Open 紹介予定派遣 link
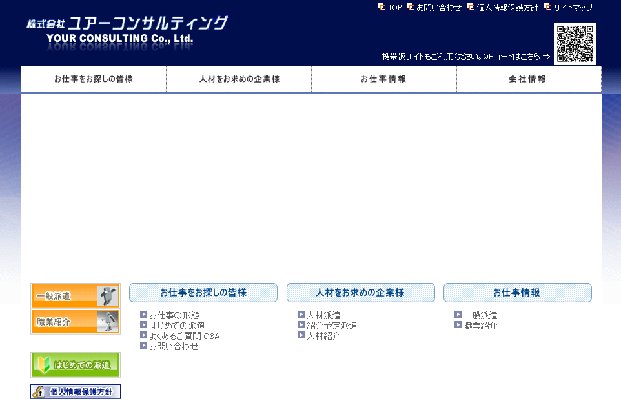Viewport: 621px width, 401px height. click(331, 326)
